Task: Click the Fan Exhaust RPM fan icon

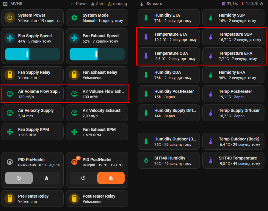Action: 74,132
